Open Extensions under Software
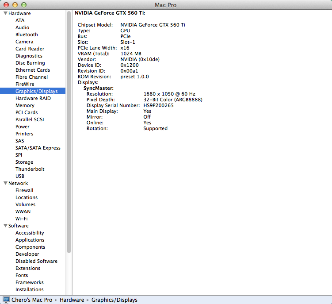This screenshot has width=332, height=304. pyautogui.click(x=28, y=268)
